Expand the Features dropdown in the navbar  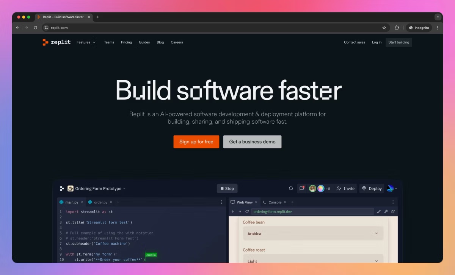click(x=86, y=42)
